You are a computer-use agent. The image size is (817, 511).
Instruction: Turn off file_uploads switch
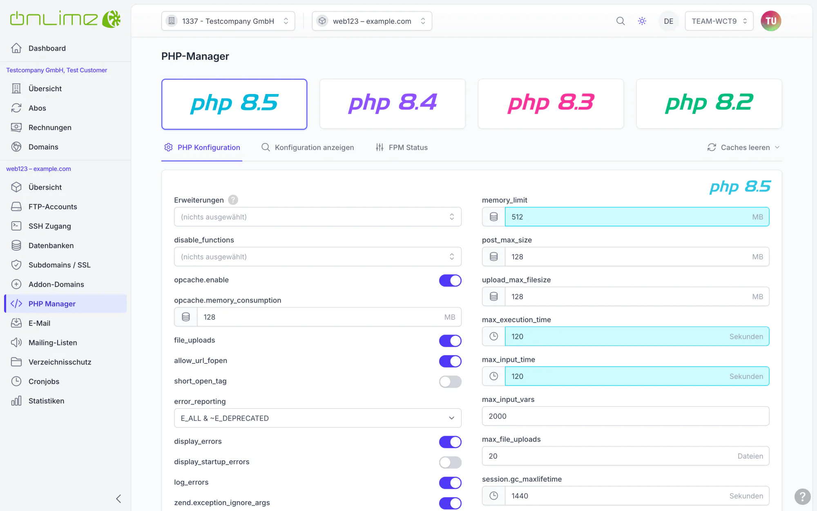[450, 341]
